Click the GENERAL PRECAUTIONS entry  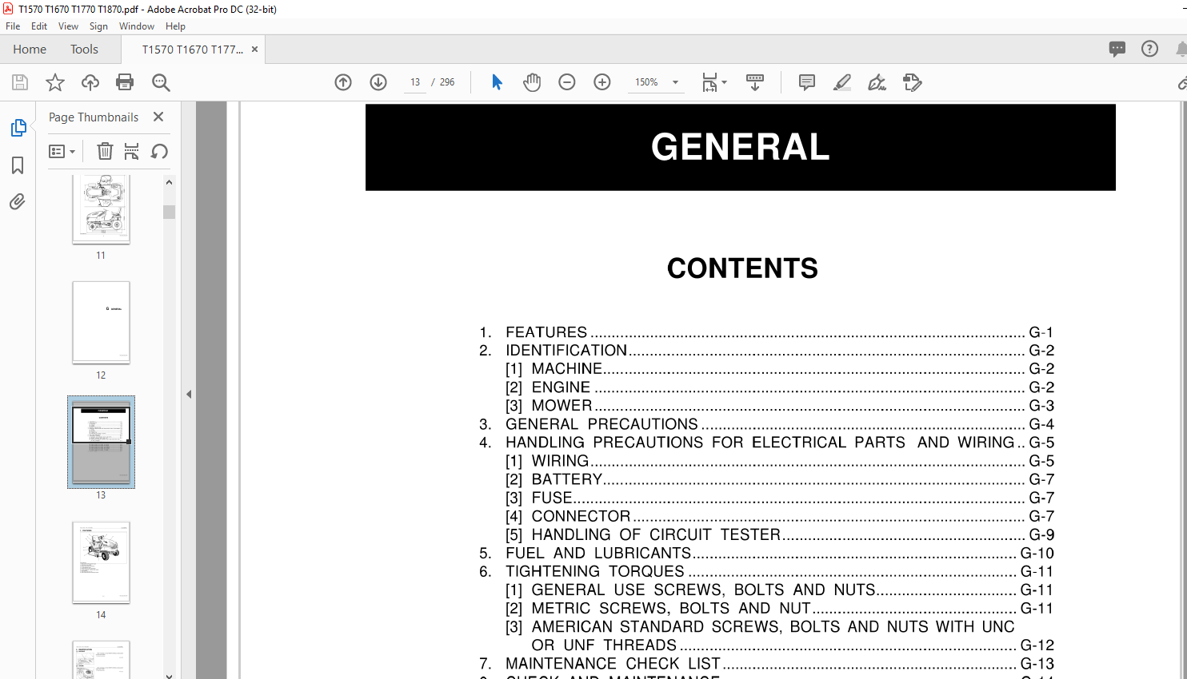[x=766, y=424]
